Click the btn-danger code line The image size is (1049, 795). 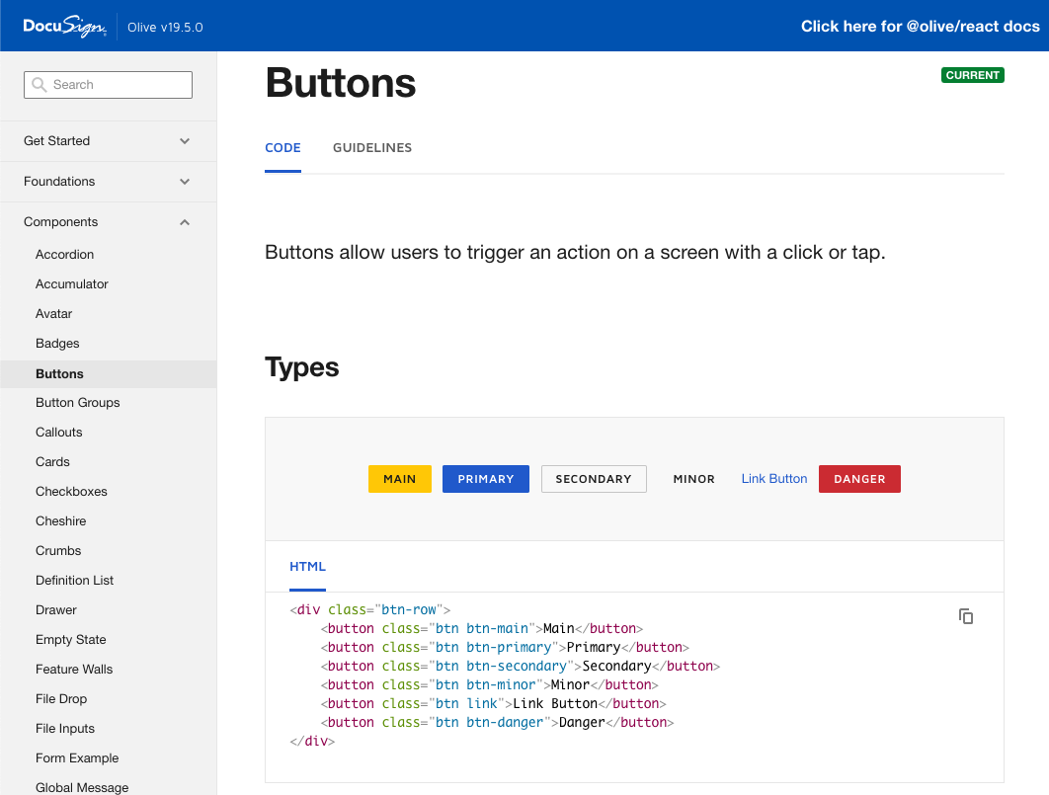coord(497,722)
